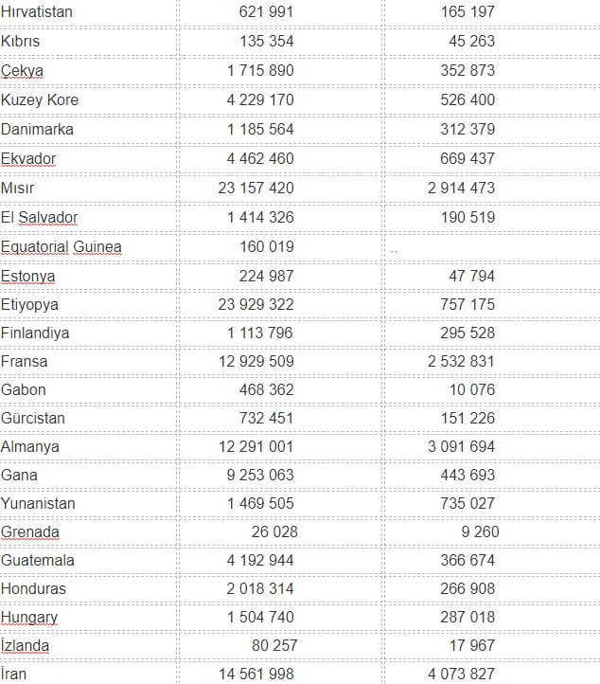Screen dimensions: 600x684
Task: Click the El Salvador country cell
Action: click(x=40, y=217)
